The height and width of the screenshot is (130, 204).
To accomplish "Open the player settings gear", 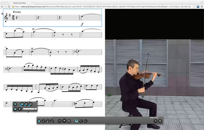I will pos(160,121).
